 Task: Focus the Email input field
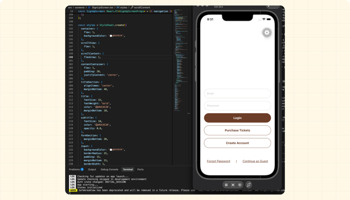[237, 93]
